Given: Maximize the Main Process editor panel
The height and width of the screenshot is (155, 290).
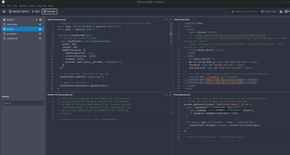Looking at the screenshot, I should click(166, 20).
